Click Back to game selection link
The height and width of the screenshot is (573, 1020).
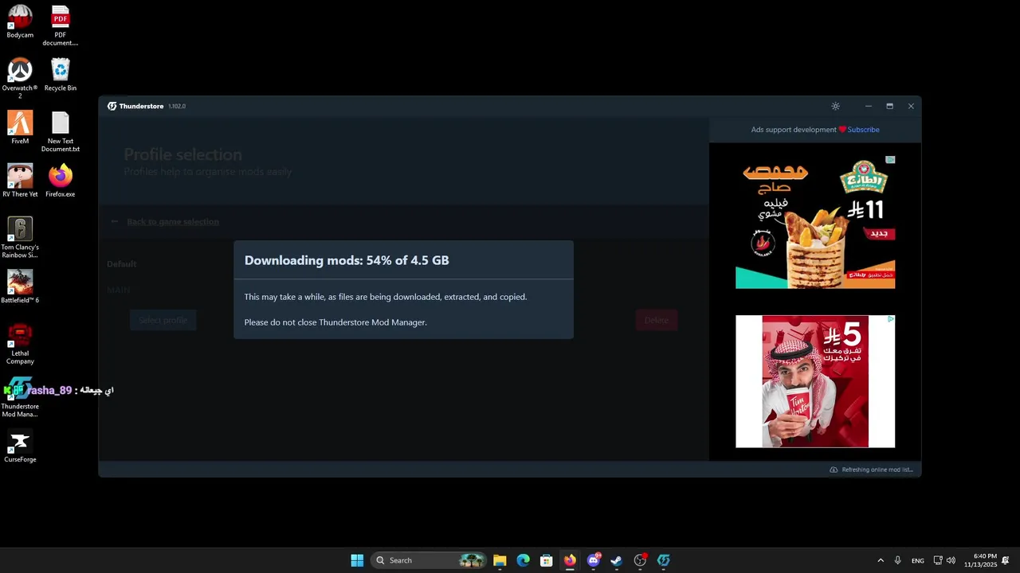pos(172,222)
